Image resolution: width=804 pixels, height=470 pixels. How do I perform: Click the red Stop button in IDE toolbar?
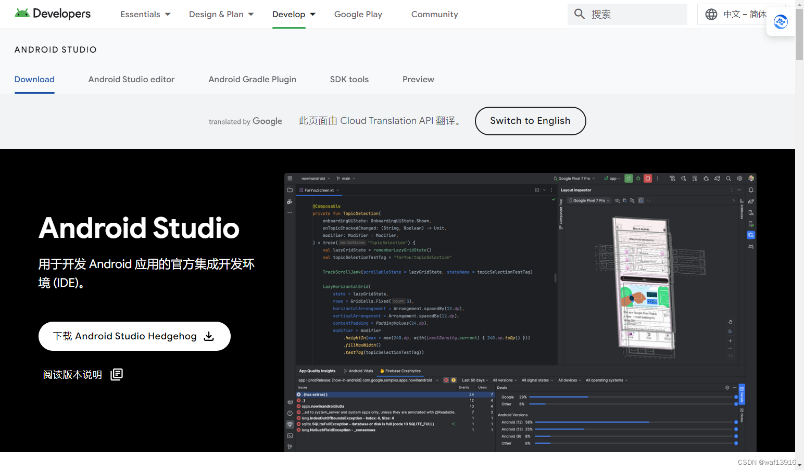(648, 179)
